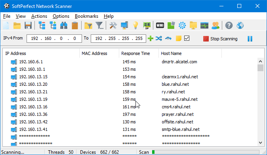
Task: Click the network monitor computer icon
Action: [x=124, y=26]
